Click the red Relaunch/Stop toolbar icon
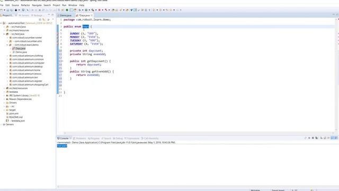The image size is (339, 191). click(x=100, y=10)
